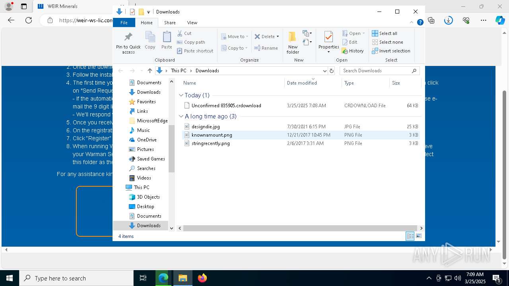
Task: Sort files by Type column
Action: click(x=365, y=83)
